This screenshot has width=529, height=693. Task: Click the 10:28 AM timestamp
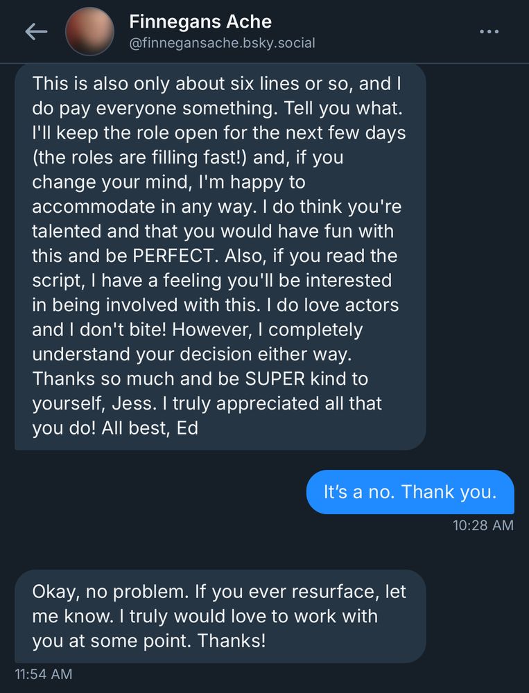483,525
